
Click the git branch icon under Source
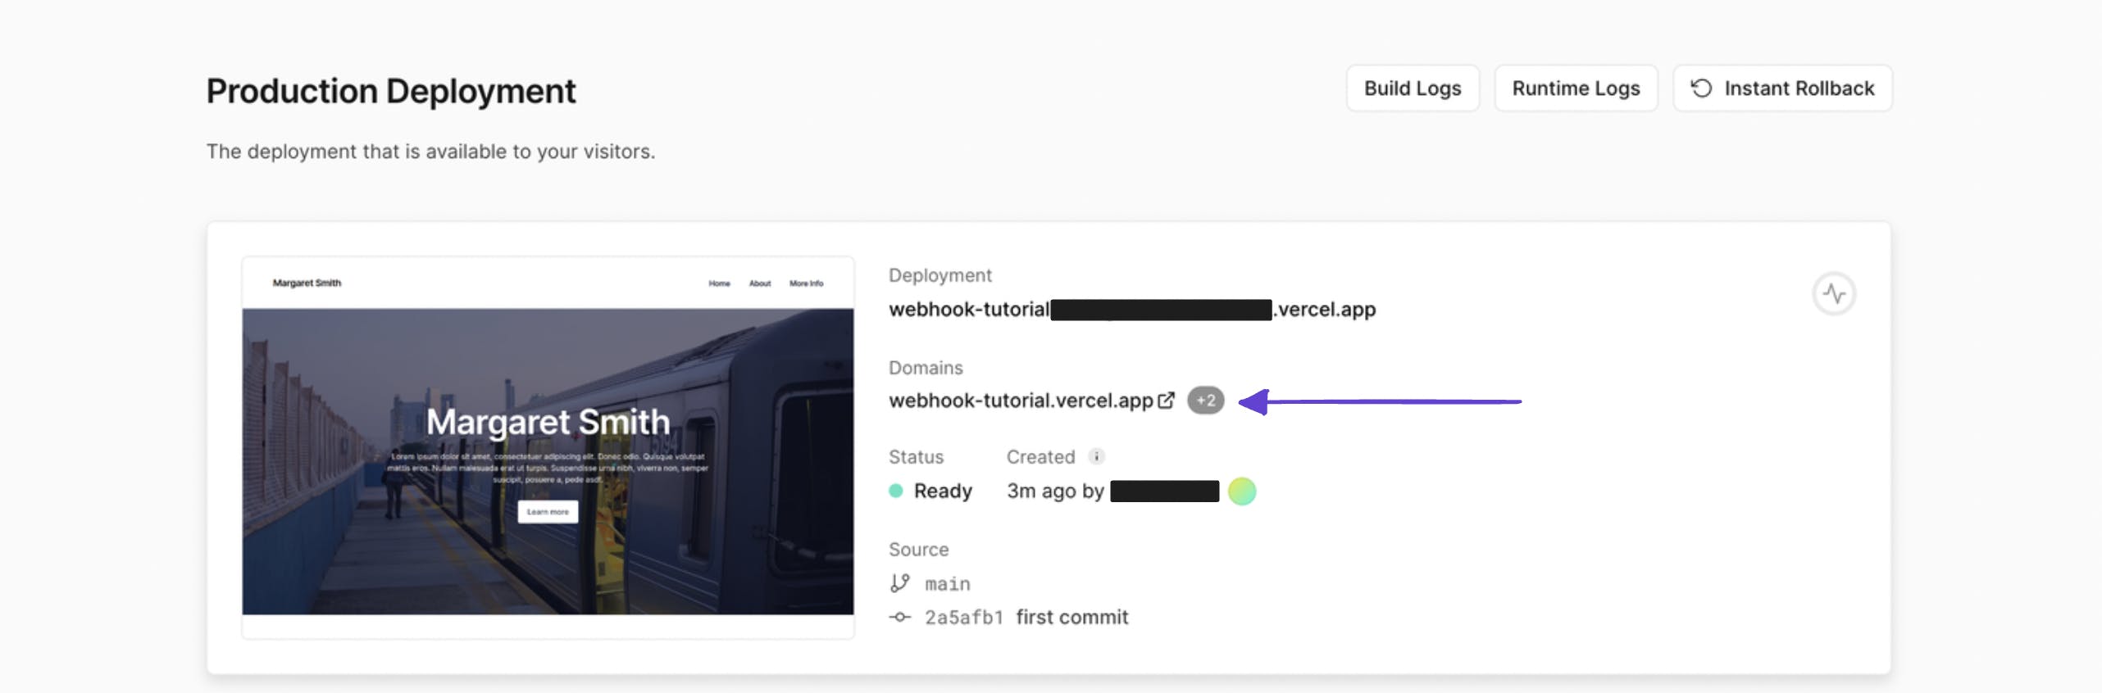900,583
